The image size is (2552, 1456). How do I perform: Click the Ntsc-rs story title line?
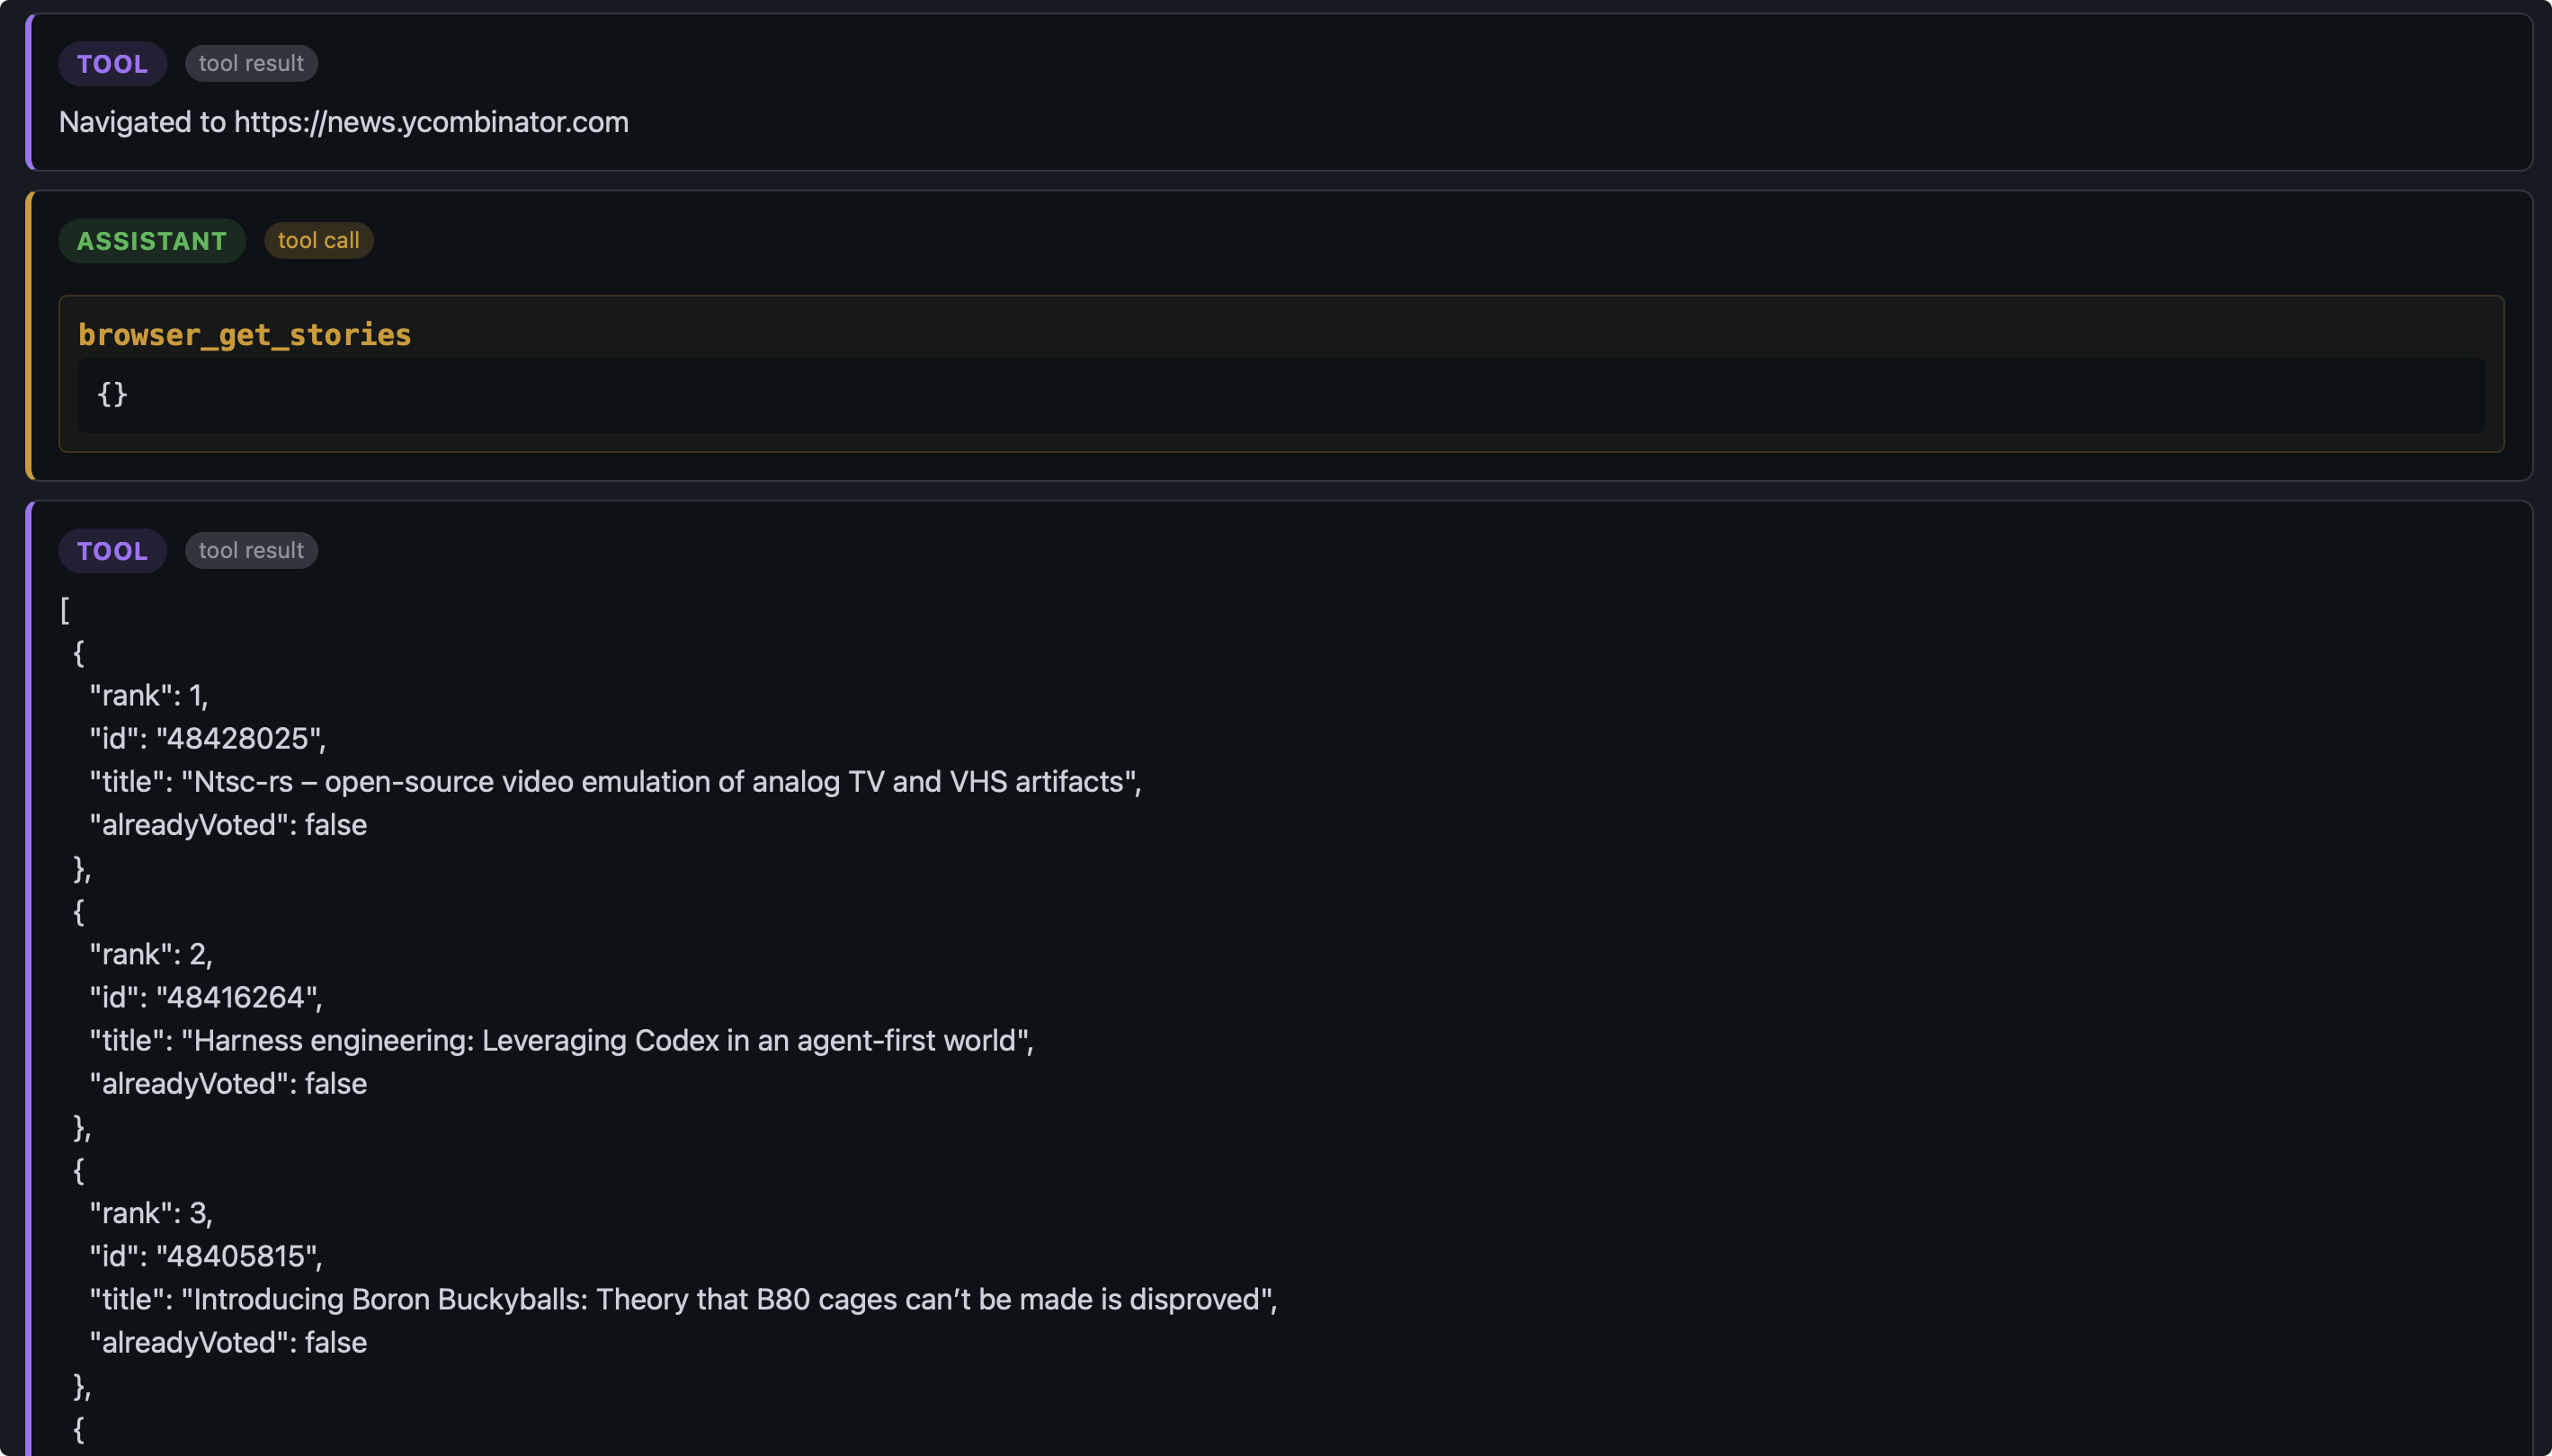tap(615, 782)
